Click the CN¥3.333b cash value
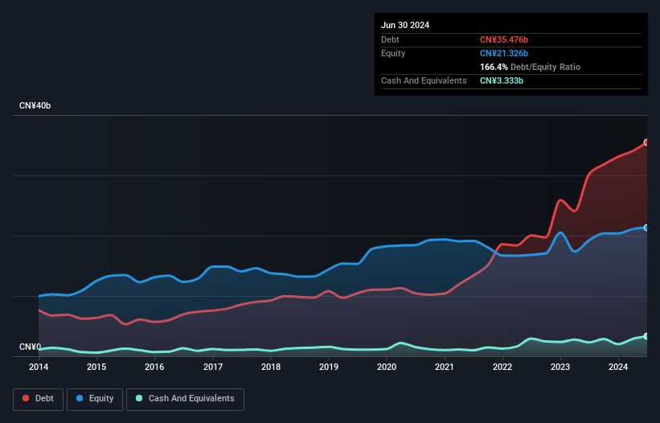 pyautogui.click(x=502, y=80)
